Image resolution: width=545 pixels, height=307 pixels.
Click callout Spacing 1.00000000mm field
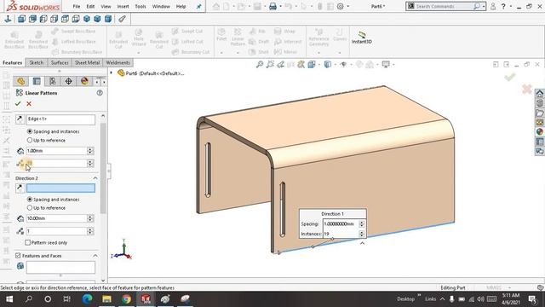click(x=341, y=223)
